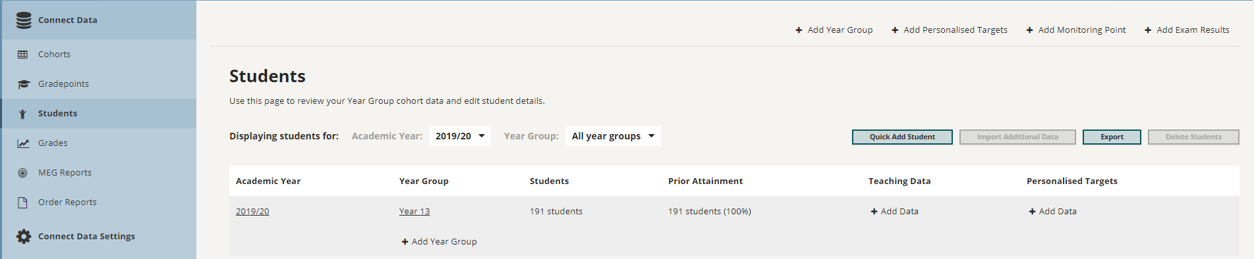Click the Students person icon in sidebar
The width and height of the screenshot is (1254, 259).
[x=22, y=114]
